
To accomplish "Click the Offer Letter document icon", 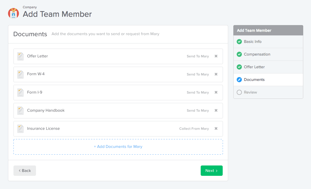I will tap(20, 56).
